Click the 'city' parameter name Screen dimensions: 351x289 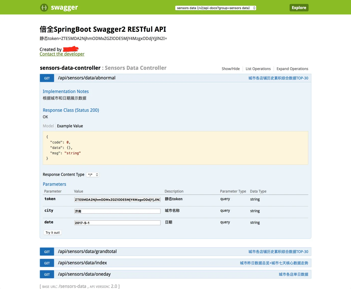click(x=49, y=211)
